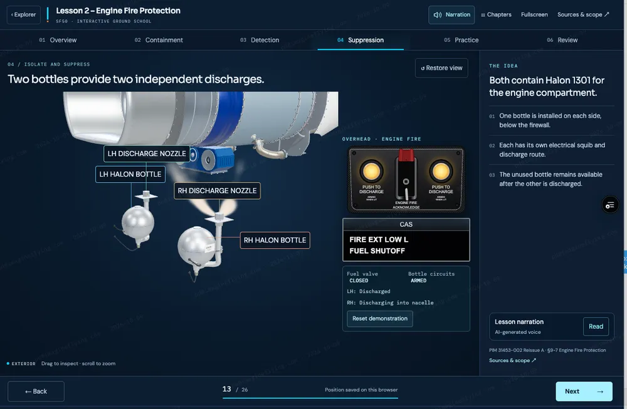Click the LH DISCHARGE NOZZLE label
The height and width of the screenshot is (409, 627).
(147, 154)
